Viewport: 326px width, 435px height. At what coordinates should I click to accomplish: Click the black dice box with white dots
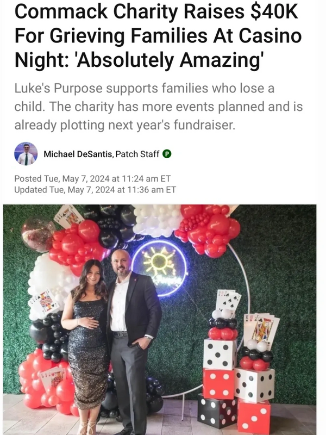click(217, 412)
